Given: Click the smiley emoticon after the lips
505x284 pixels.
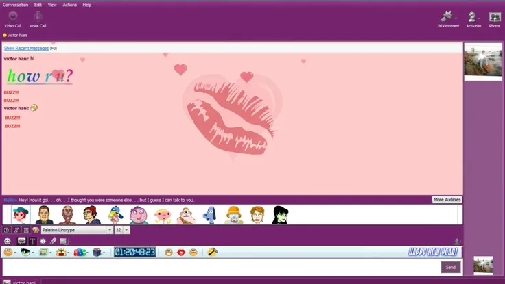Looking at the screenshot, I should [x=193, y=253].
